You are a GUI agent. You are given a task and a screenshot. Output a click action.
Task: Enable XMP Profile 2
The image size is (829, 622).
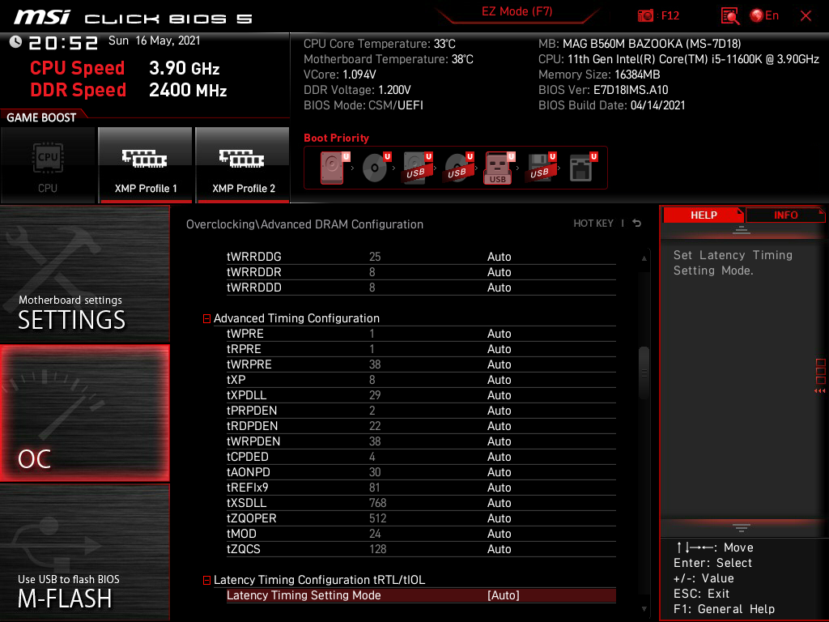(x=243, y=164)
